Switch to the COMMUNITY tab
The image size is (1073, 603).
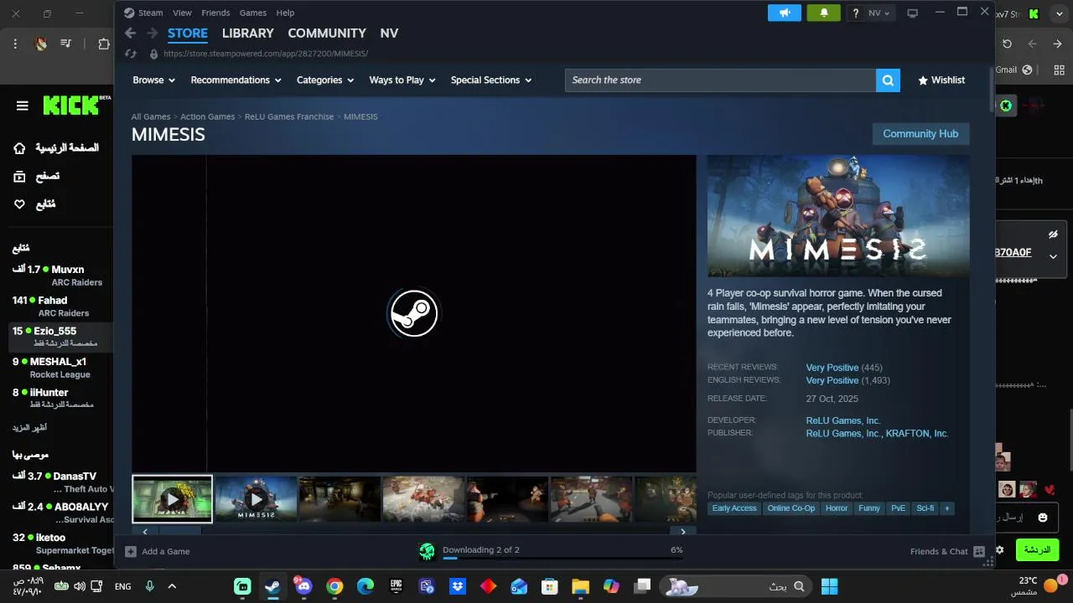pyautogui.click(x=327, y=33)
